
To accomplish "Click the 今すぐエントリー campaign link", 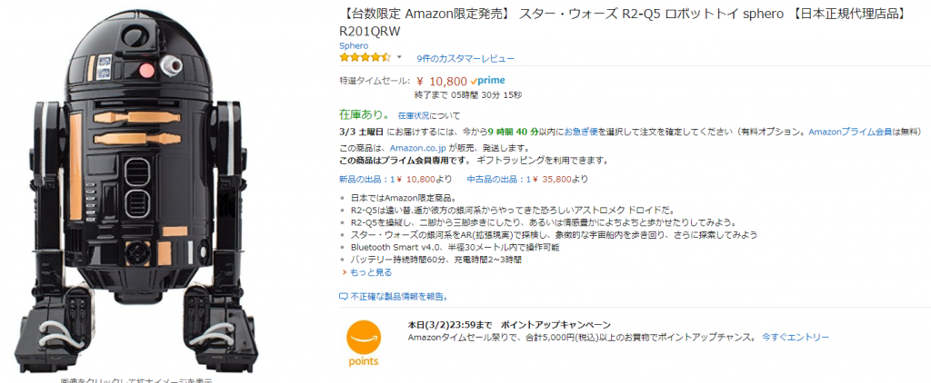I will coord(796,337).
